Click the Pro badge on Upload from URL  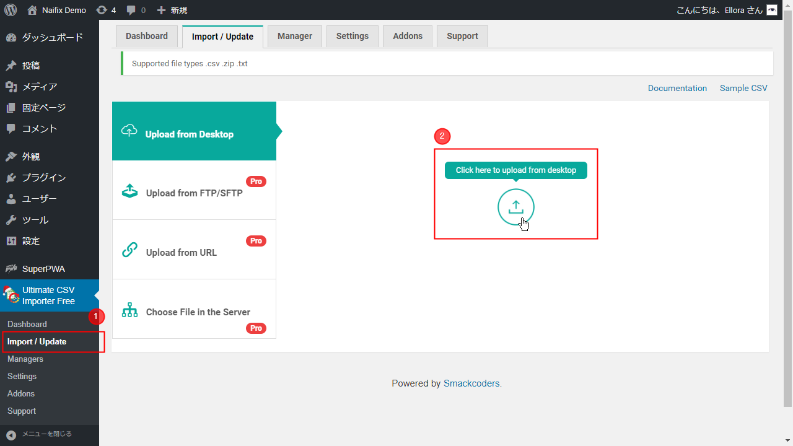coord(256,241)
